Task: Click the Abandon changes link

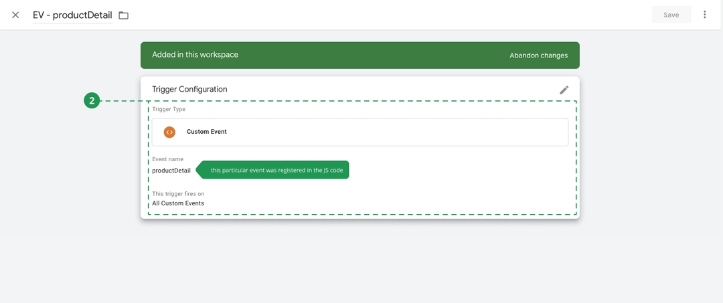Action: tap(538, 56)
